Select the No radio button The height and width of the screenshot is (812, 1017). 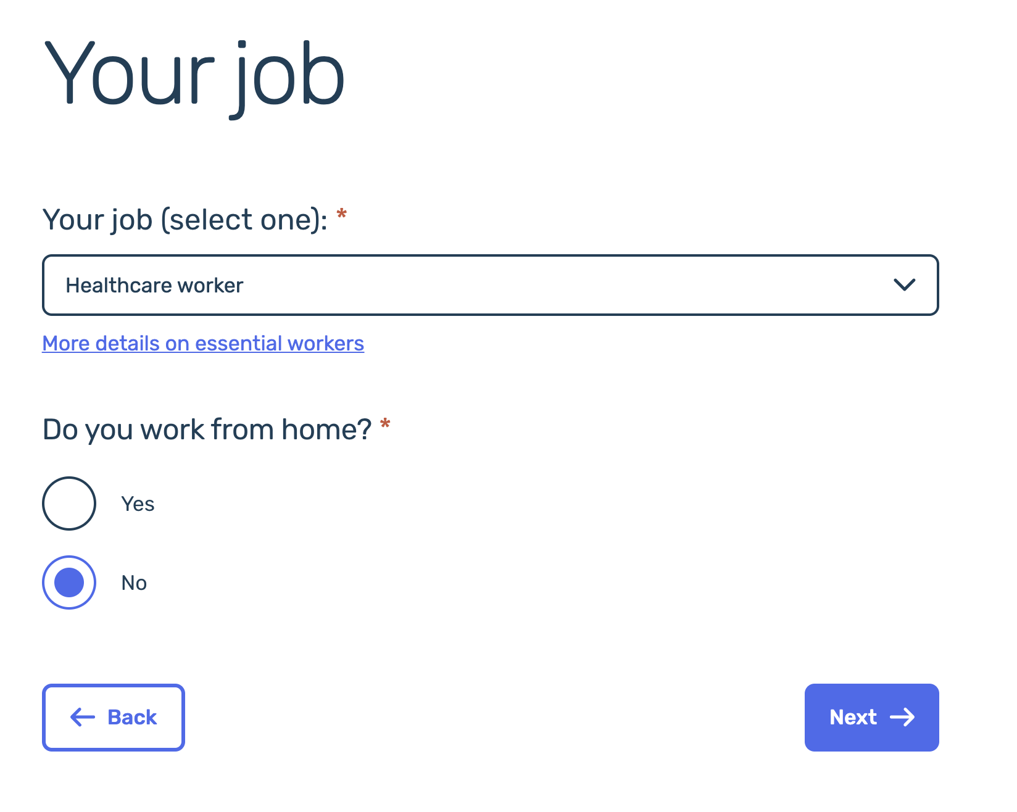[69, 582]
